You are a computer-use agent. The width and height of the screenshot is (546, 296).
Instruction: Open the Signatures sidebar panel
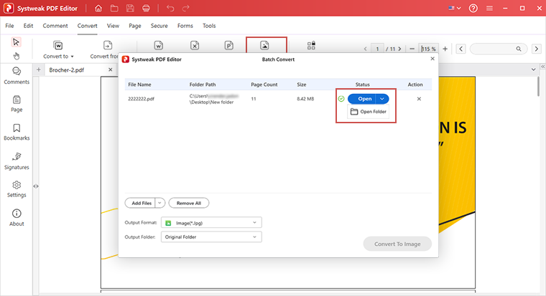click(17, 161)
